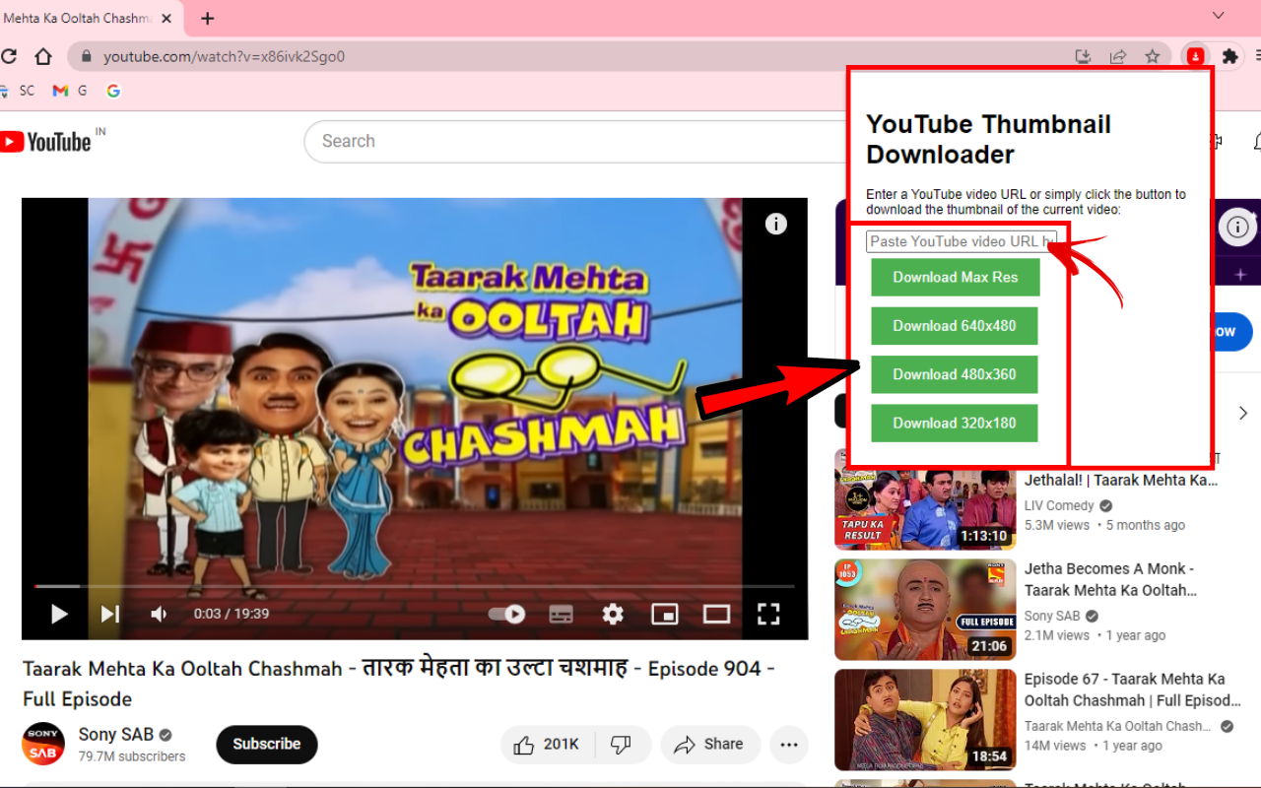This screenshot has height=788, width=1261.
Task: Click the video title text
Action: [x=399, y=684]
